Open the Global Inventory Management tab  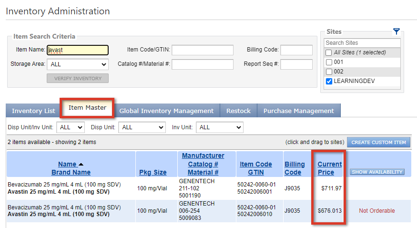tap(166, 111)
